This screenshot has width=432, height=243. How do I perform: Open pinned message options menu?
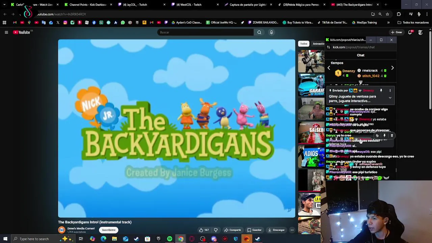tap(390, 90)
